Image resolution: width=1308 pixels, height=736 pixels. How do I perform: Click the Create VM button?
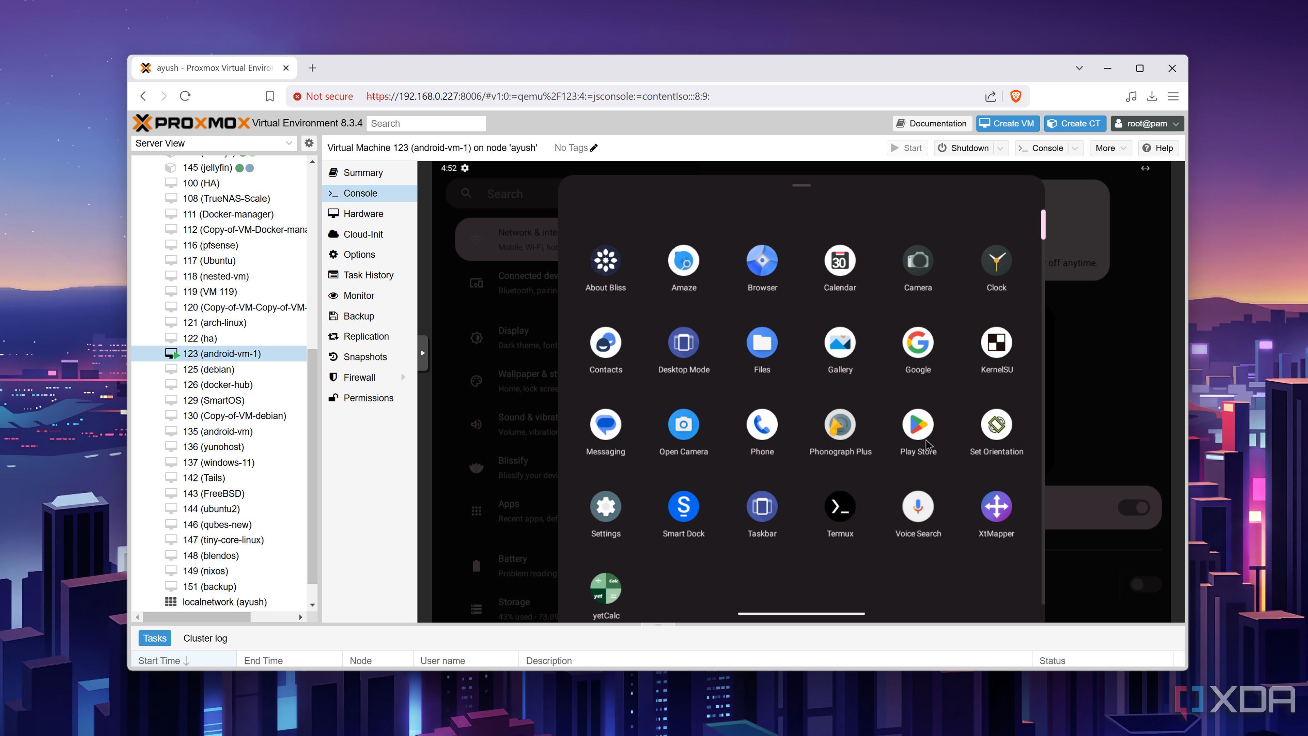click(x=1008, y=123)
